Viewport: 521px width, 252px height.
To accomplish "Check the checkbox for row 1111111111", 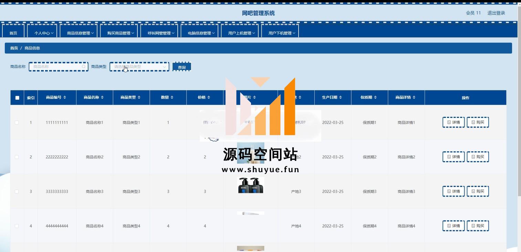I will pyautogui.click(x=17, y=122).
